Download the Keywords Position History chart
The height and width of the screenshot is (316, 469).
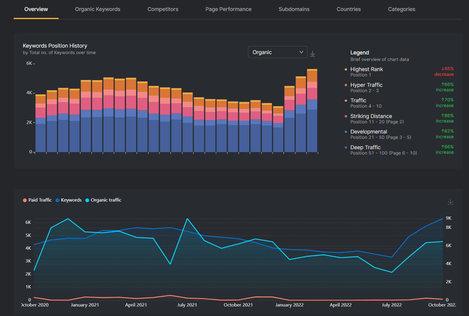tap(313, 54)
